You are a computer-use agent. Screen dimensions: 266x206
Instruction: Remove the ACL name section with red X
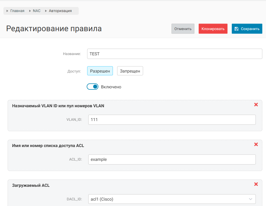[256, 144]
